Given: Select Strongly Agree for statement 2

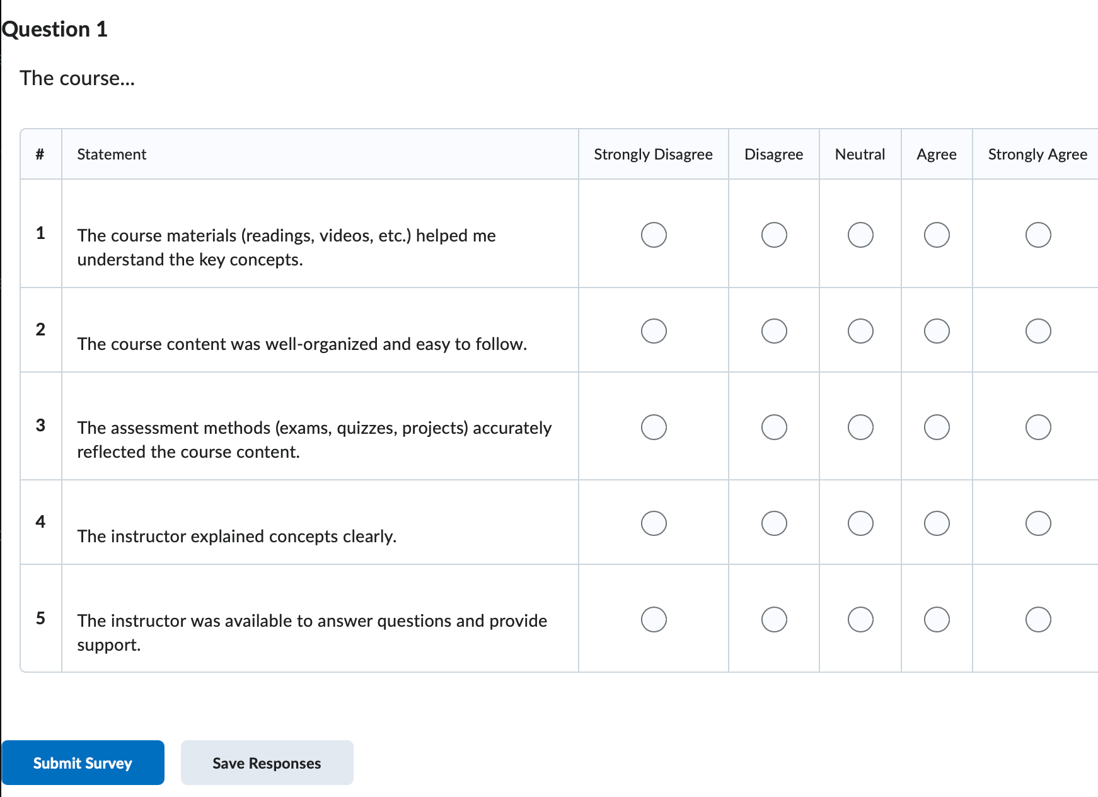Looking at the screenshot, I should tap(1038, 331).
